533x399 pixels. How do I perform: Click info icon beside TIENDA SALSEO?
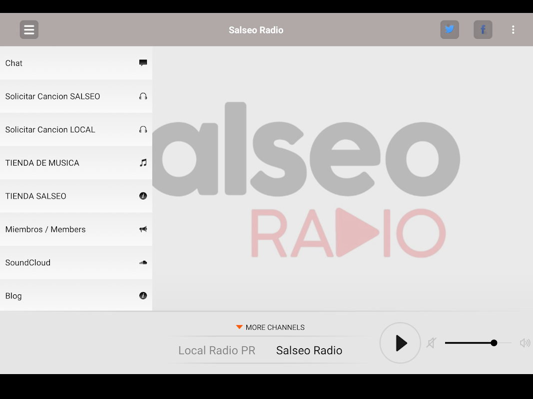tap(143, 196)
